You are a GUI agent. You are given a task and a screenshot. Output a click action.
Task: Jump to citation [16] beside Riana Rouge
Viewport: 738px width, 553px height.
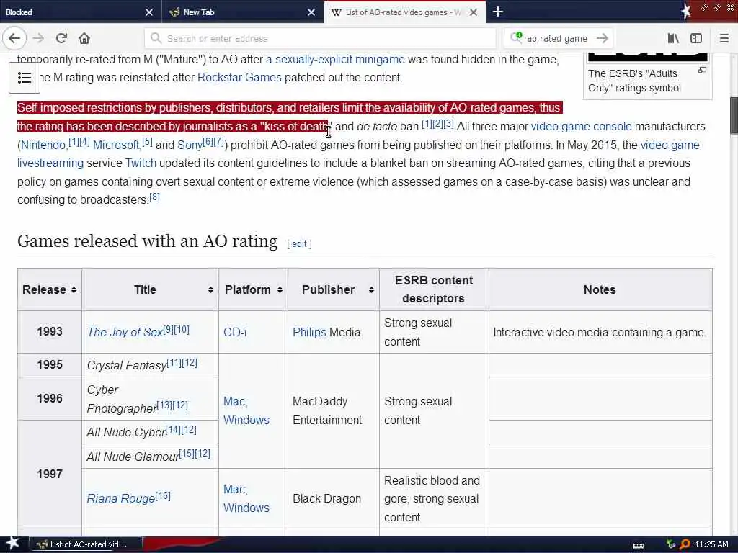click(x=163, y=495)
